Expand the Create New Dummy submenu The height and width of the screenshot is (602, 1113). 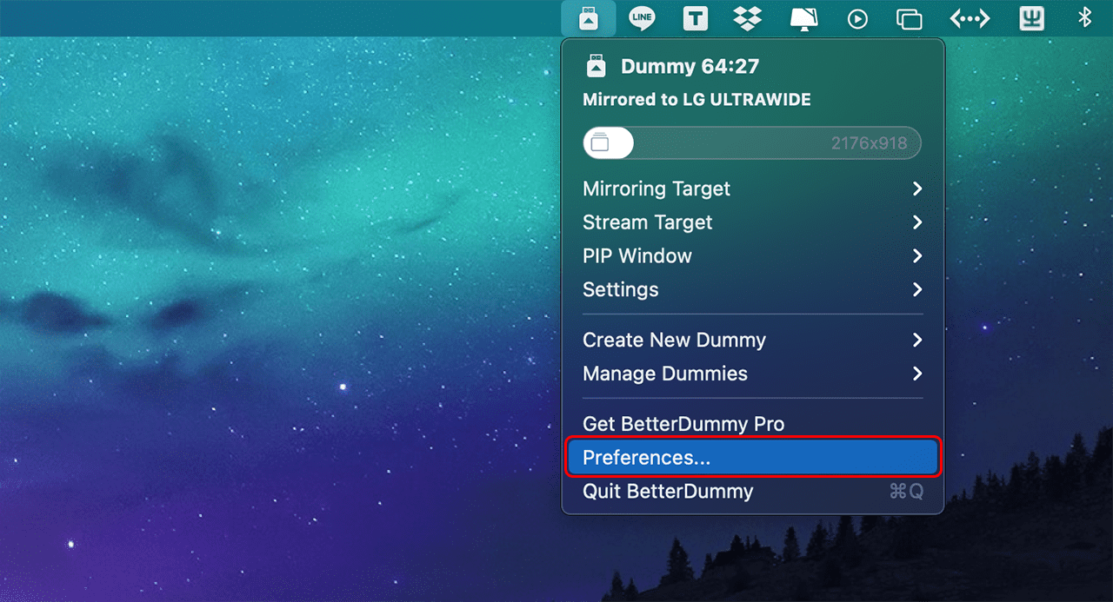click(752, 340)
